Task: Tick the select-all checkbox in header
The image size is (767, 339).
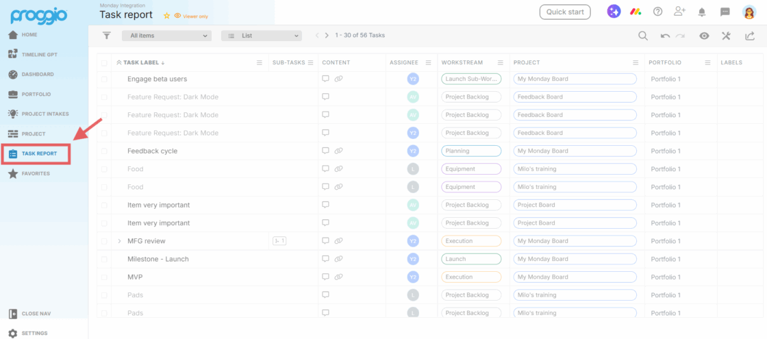Action: [x=104, y=63]
